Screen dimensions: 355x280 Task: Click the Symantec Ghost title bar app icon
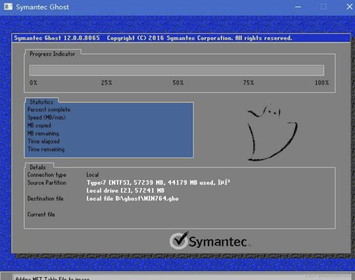coord(8,7)
